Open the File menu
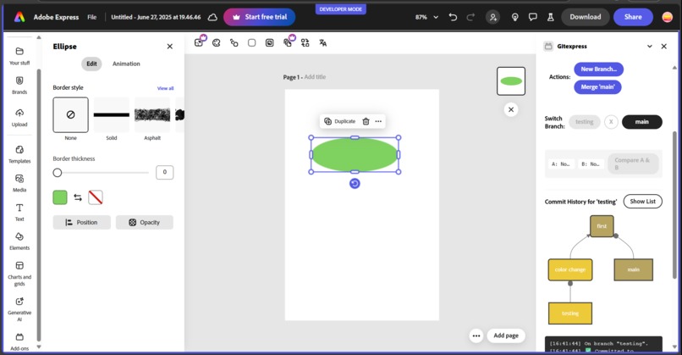 (x=91, y=17)
